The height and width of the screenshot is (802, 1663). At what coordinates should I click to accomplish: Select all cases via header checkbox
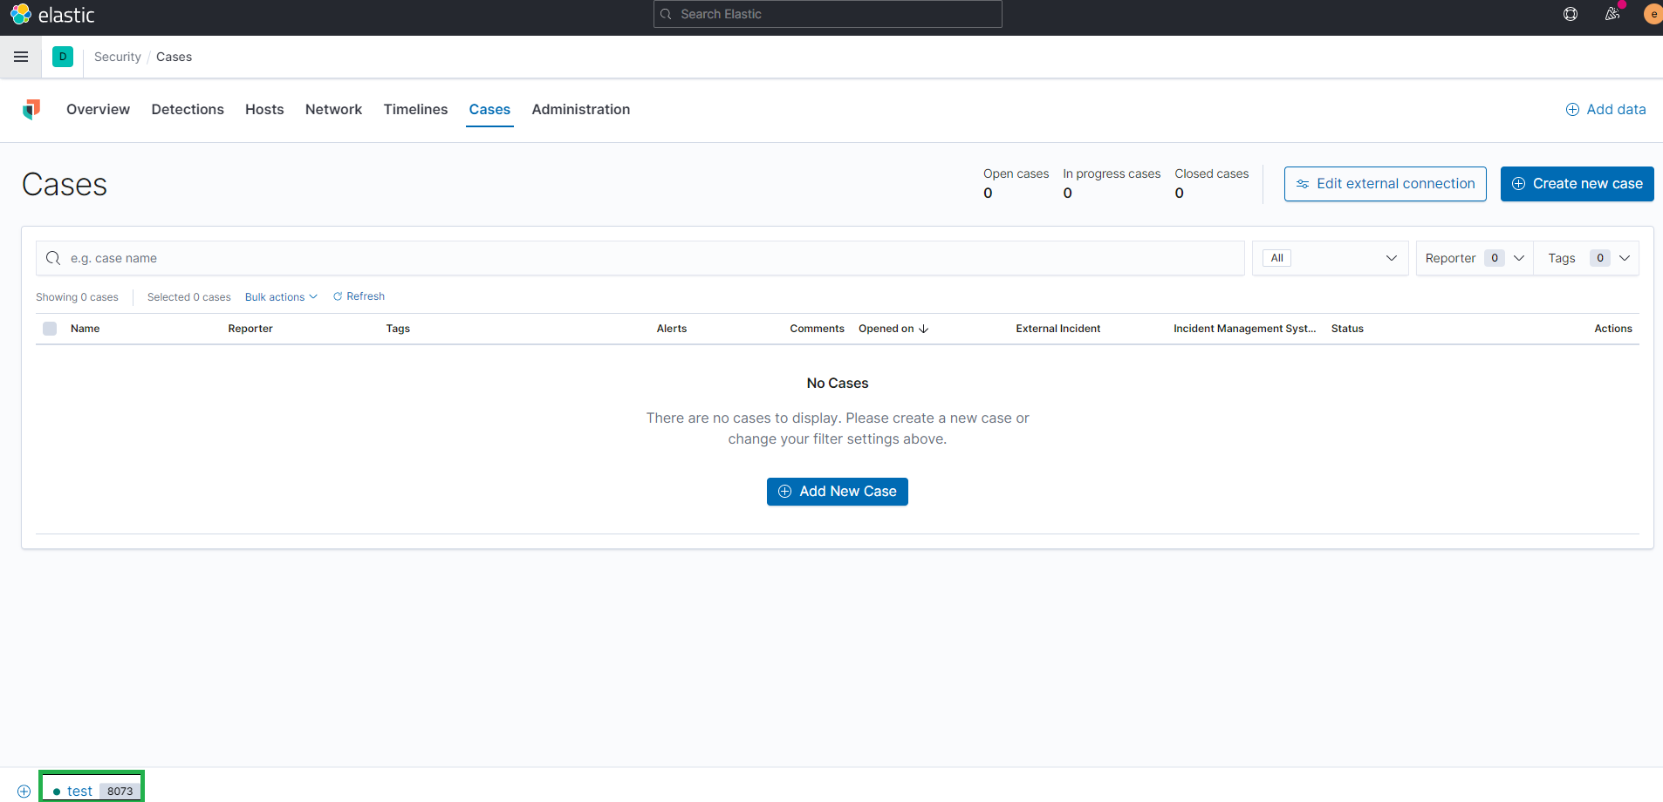pos(50,329)
